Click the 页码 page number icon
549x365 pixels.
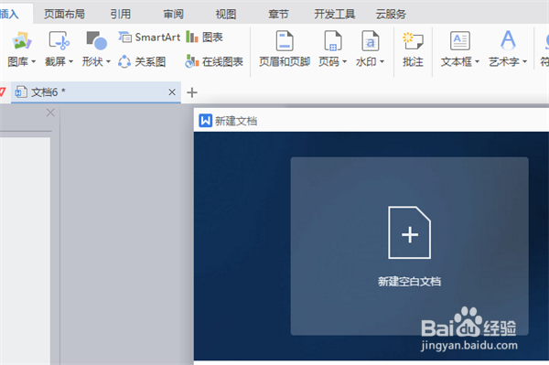[x=333, y=40]
